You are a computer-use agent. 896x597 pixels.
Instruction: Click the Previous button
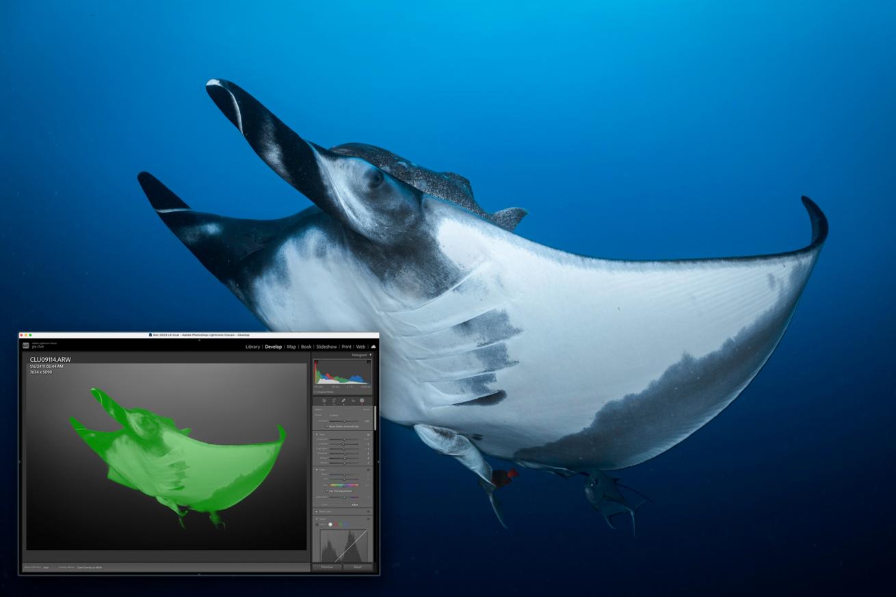pos(327,567)
